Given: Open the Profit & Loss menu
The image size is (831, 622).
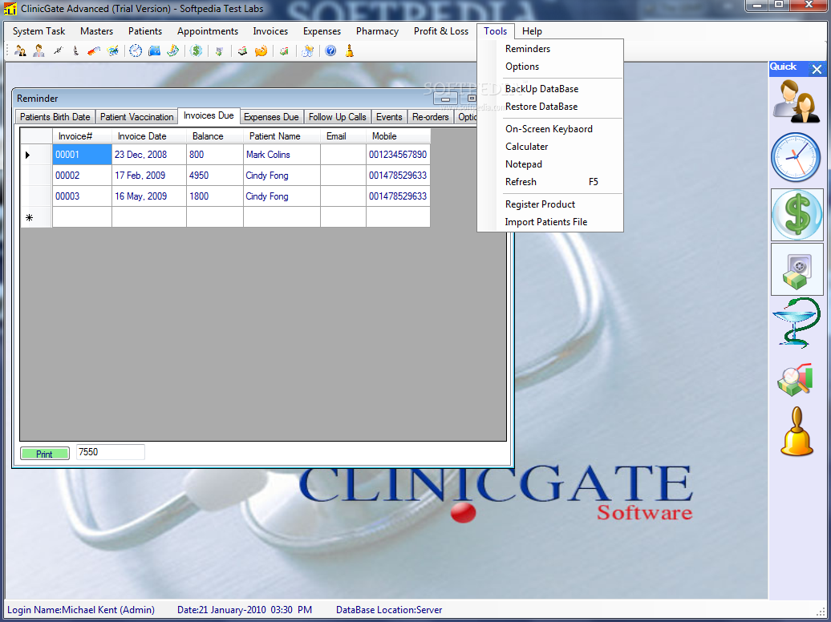Looking at the screenshot, I should [441, 31].
